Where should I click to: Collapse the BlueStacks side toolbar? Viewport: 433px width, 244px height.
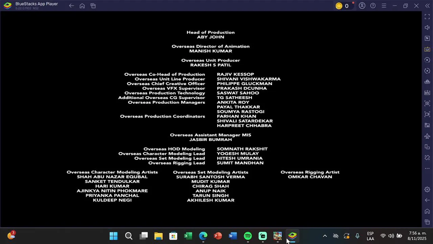click(427, 6)
